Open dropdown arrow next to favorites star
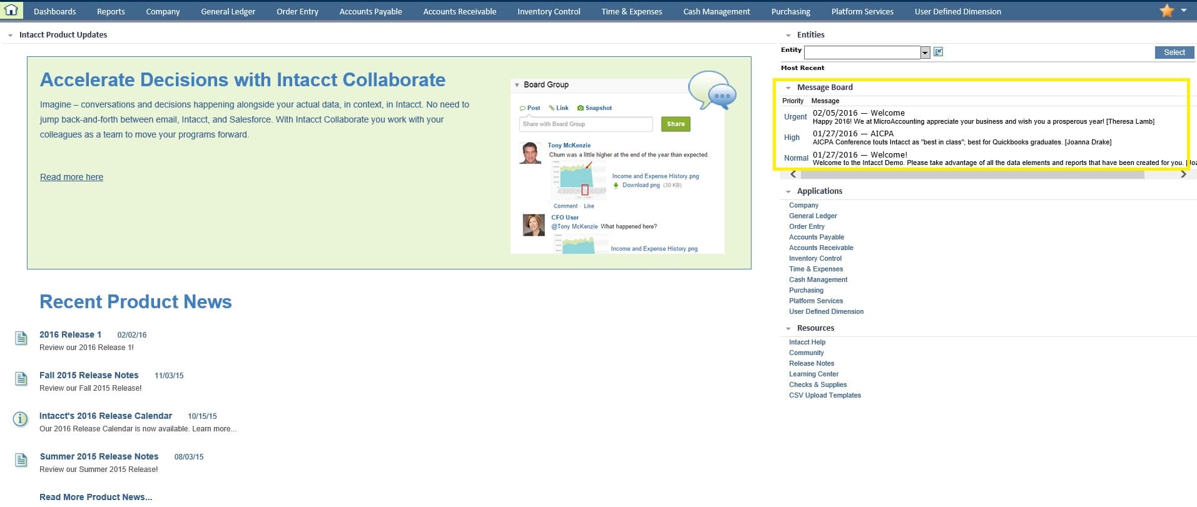1197x507 pixels. pos(1183,11)
